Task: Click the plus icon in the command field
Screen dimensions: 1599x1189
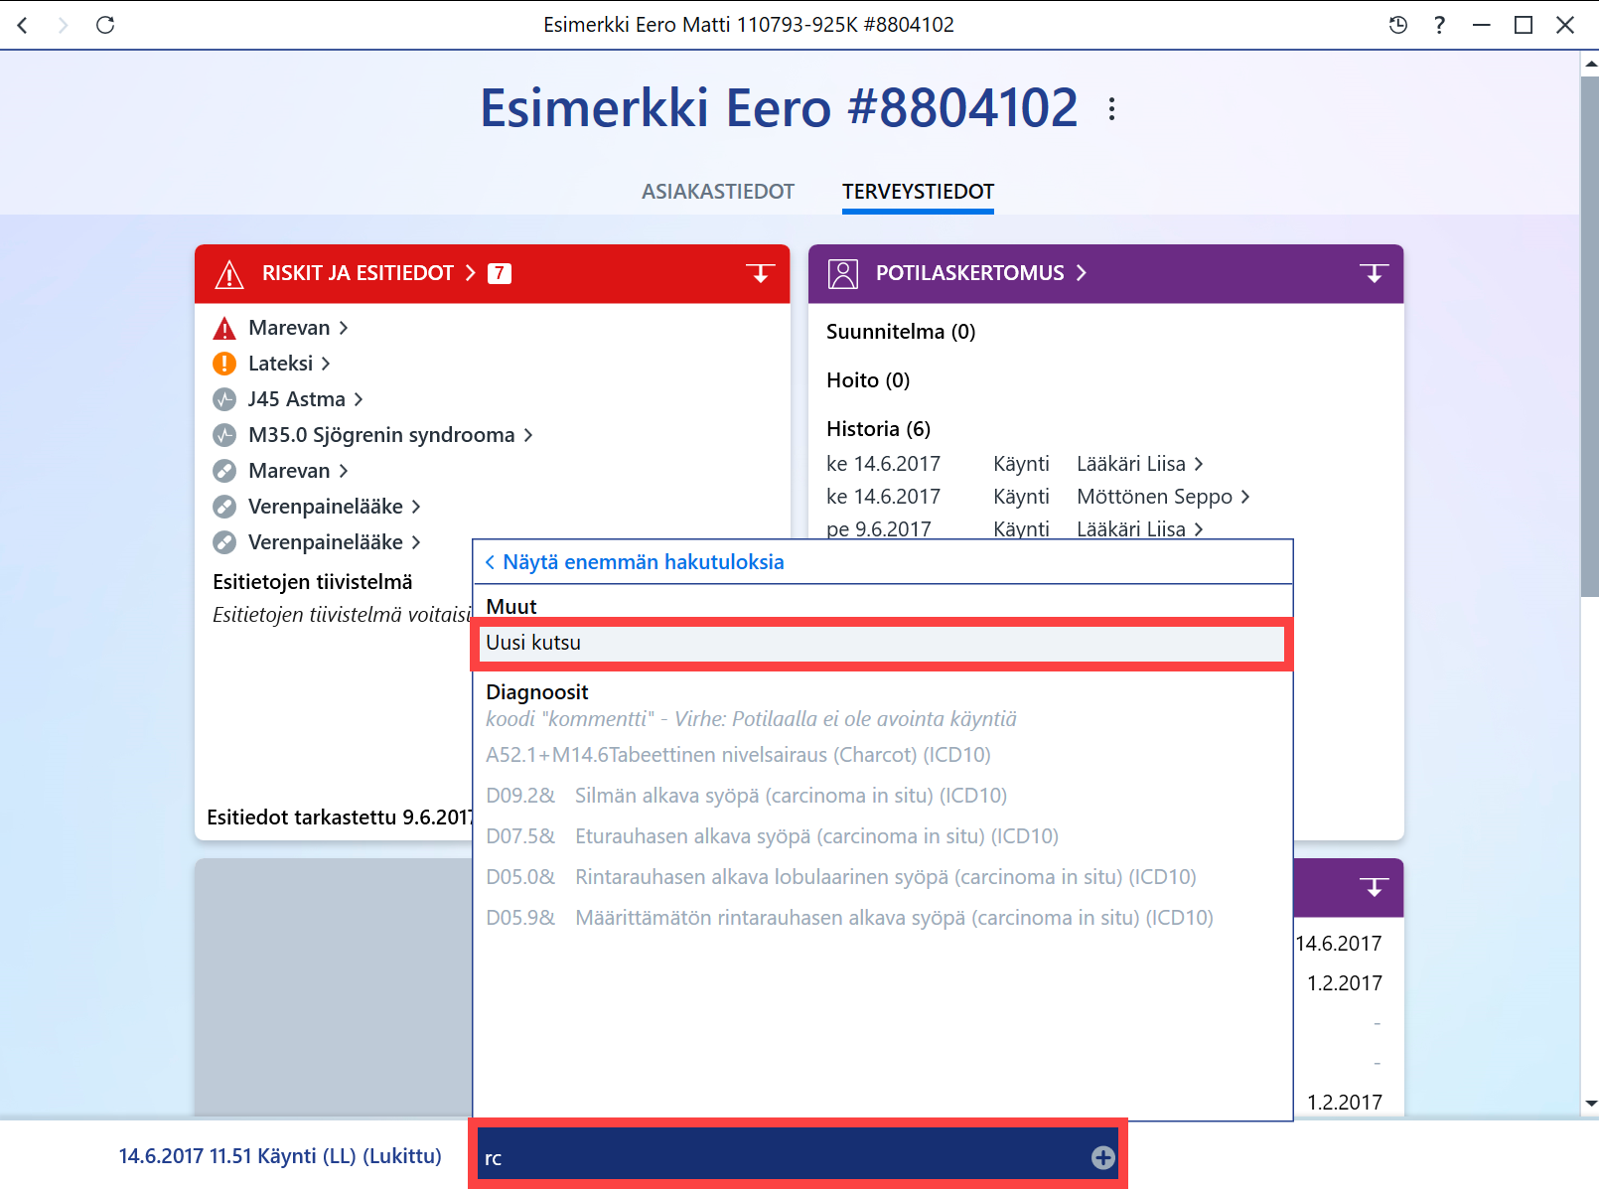Action: pyautogui.click(x=1102, y=1157)
